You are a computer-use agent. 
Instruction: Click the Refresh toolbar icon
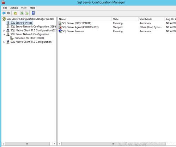(22, 13)
